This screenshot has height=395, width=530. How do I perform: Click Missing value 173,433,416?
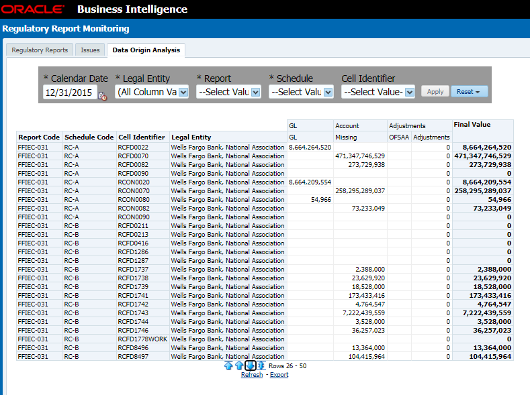[x=367, y=296]
